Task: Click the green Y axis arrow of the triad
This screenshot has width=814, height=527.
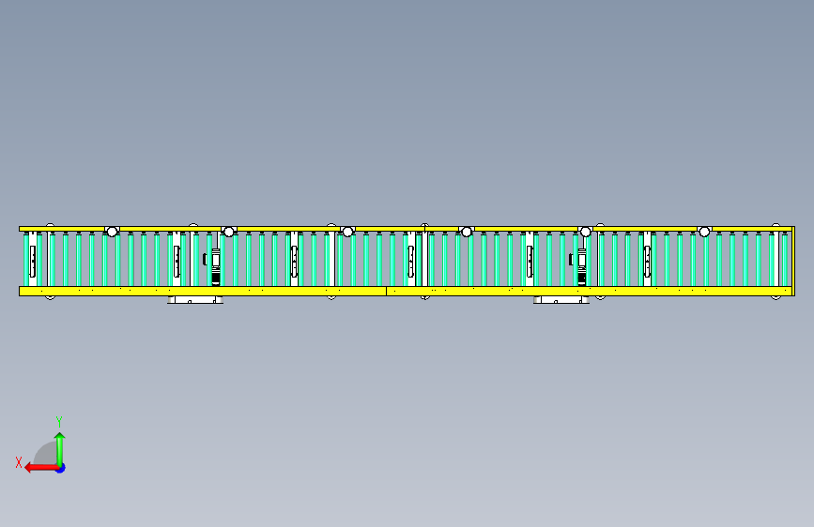Action: coord(60,448)
